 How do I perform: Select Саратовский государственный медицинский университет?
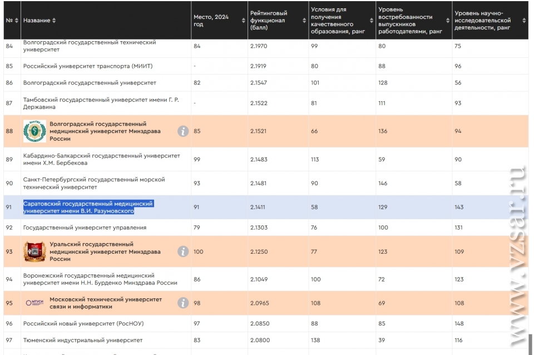coord(88,207)
